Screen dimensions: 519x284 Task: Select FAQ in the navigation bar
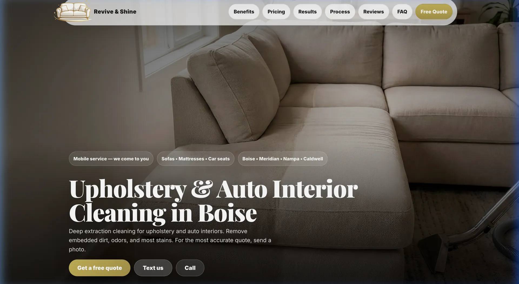coord(402,12)
